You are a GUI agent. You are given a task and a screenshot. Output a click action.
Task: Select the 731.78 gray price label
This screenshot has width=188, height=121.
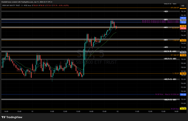(x=183, y=52)
